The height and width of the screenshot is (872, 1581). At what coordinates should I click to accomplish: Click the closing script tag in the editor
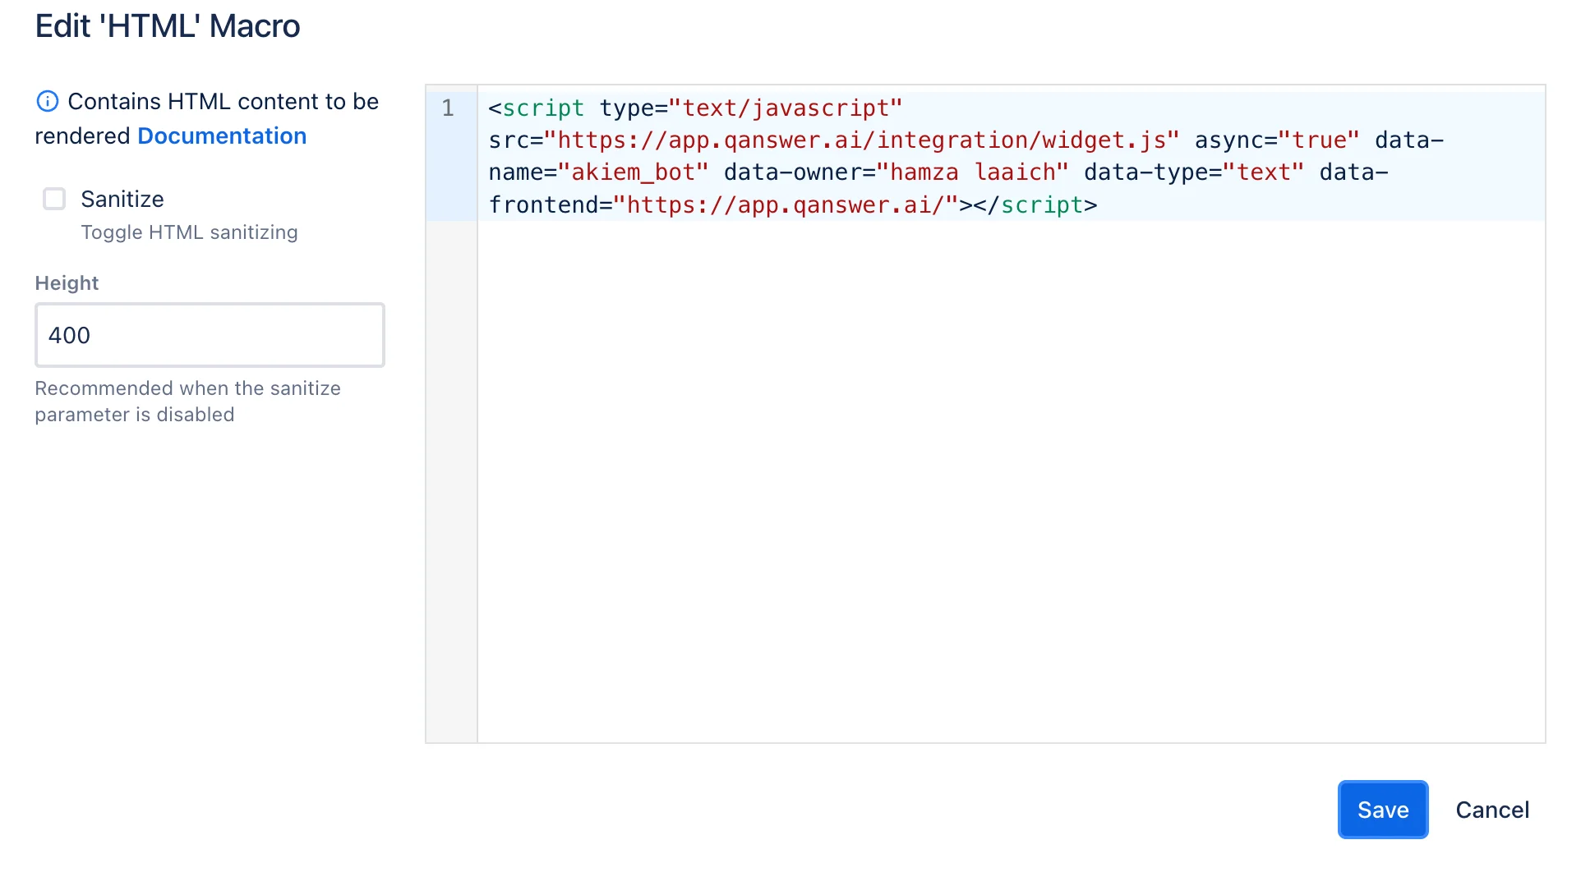[x=1035, y=204]
